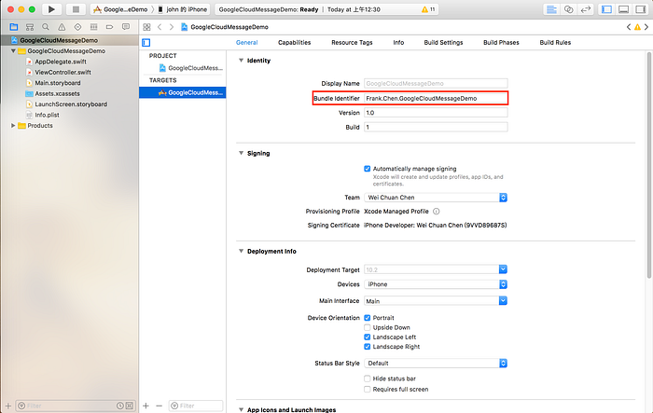Switch to the Info tab
The image size is (653, 413).
(398, 43)
